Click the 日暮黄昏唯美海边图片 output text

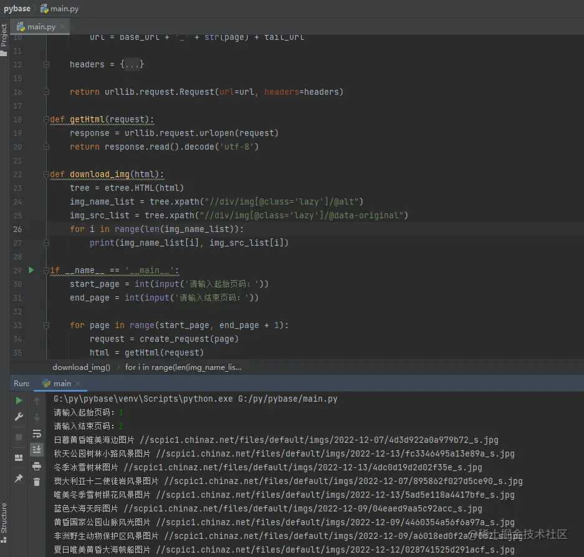[x=94, y=440]
